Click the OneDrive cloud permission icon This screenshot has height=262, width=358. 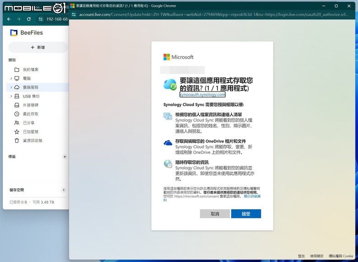[x=168, y=143]
